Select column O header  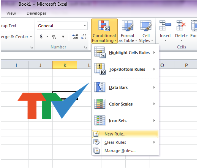(166, 65)
